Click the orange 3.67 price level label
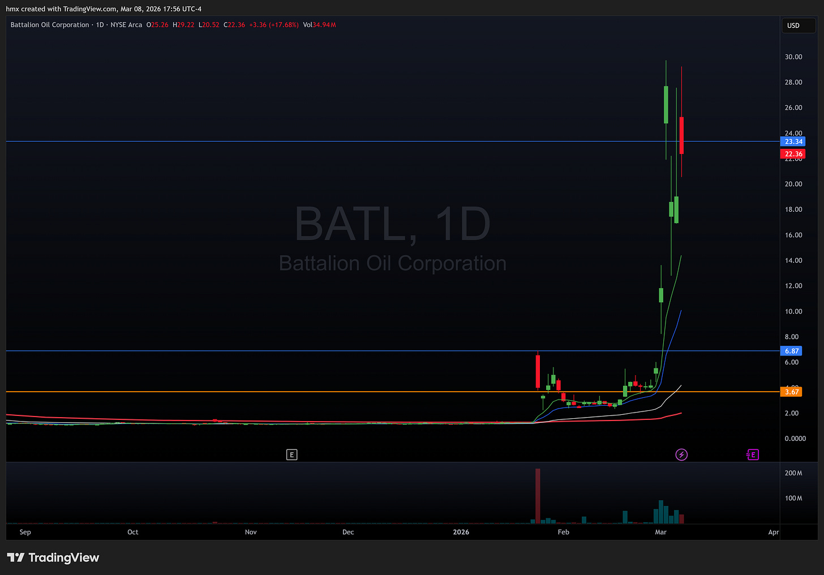Image resolution: width=824 pixels, height=575 pixels. [x=791, y=392]
